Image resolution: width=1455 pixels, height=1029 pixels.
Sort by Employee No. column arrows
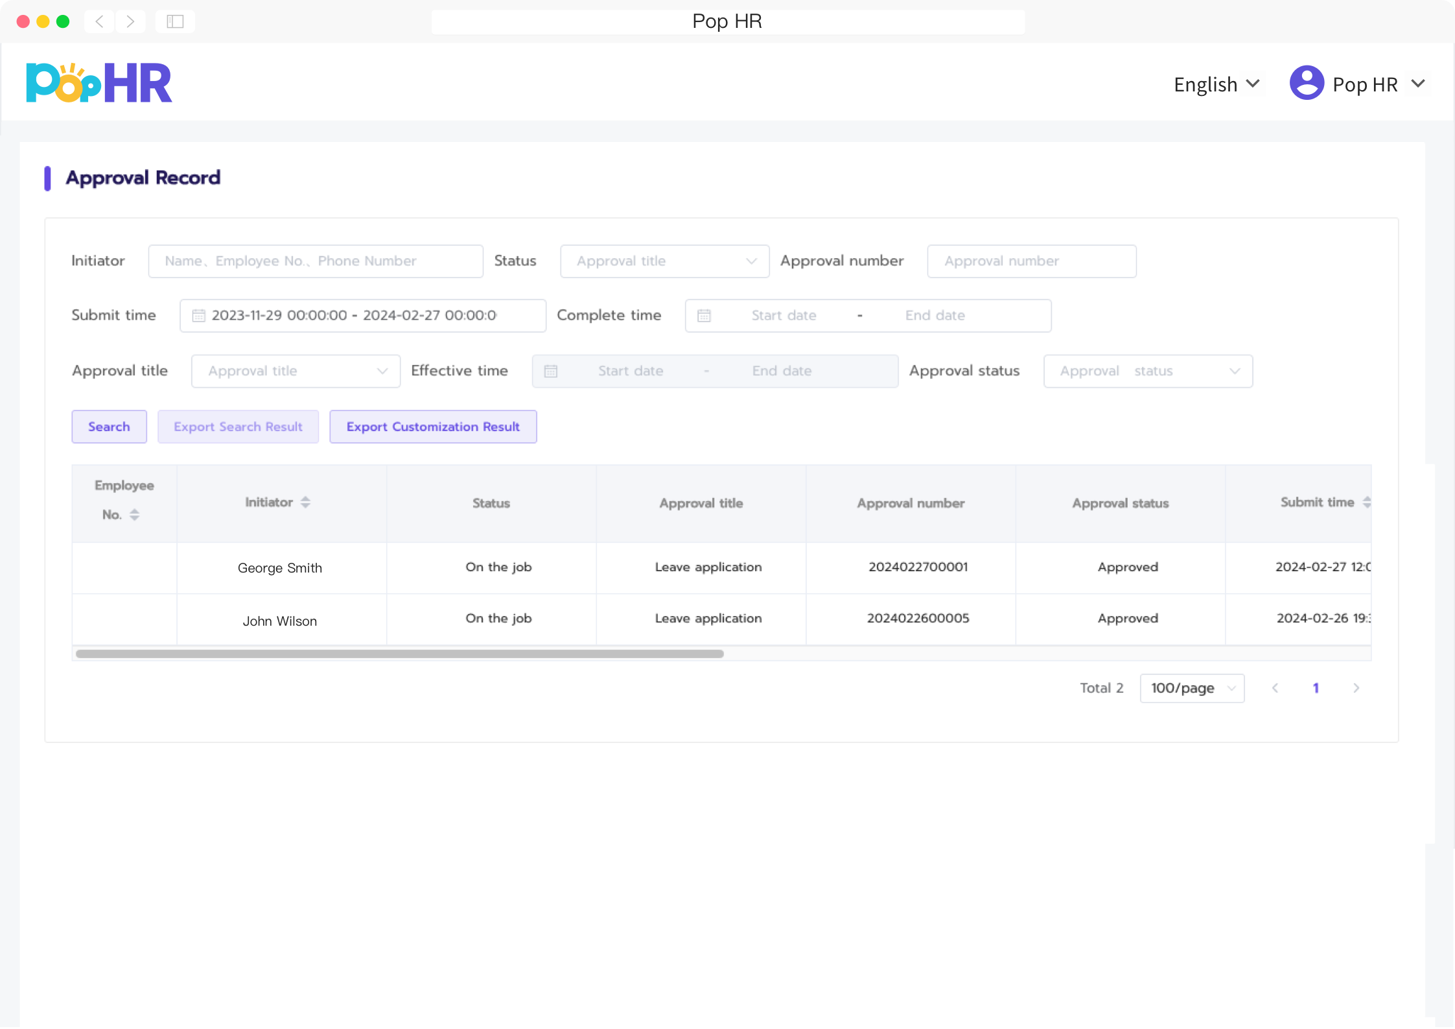[134, 515]
